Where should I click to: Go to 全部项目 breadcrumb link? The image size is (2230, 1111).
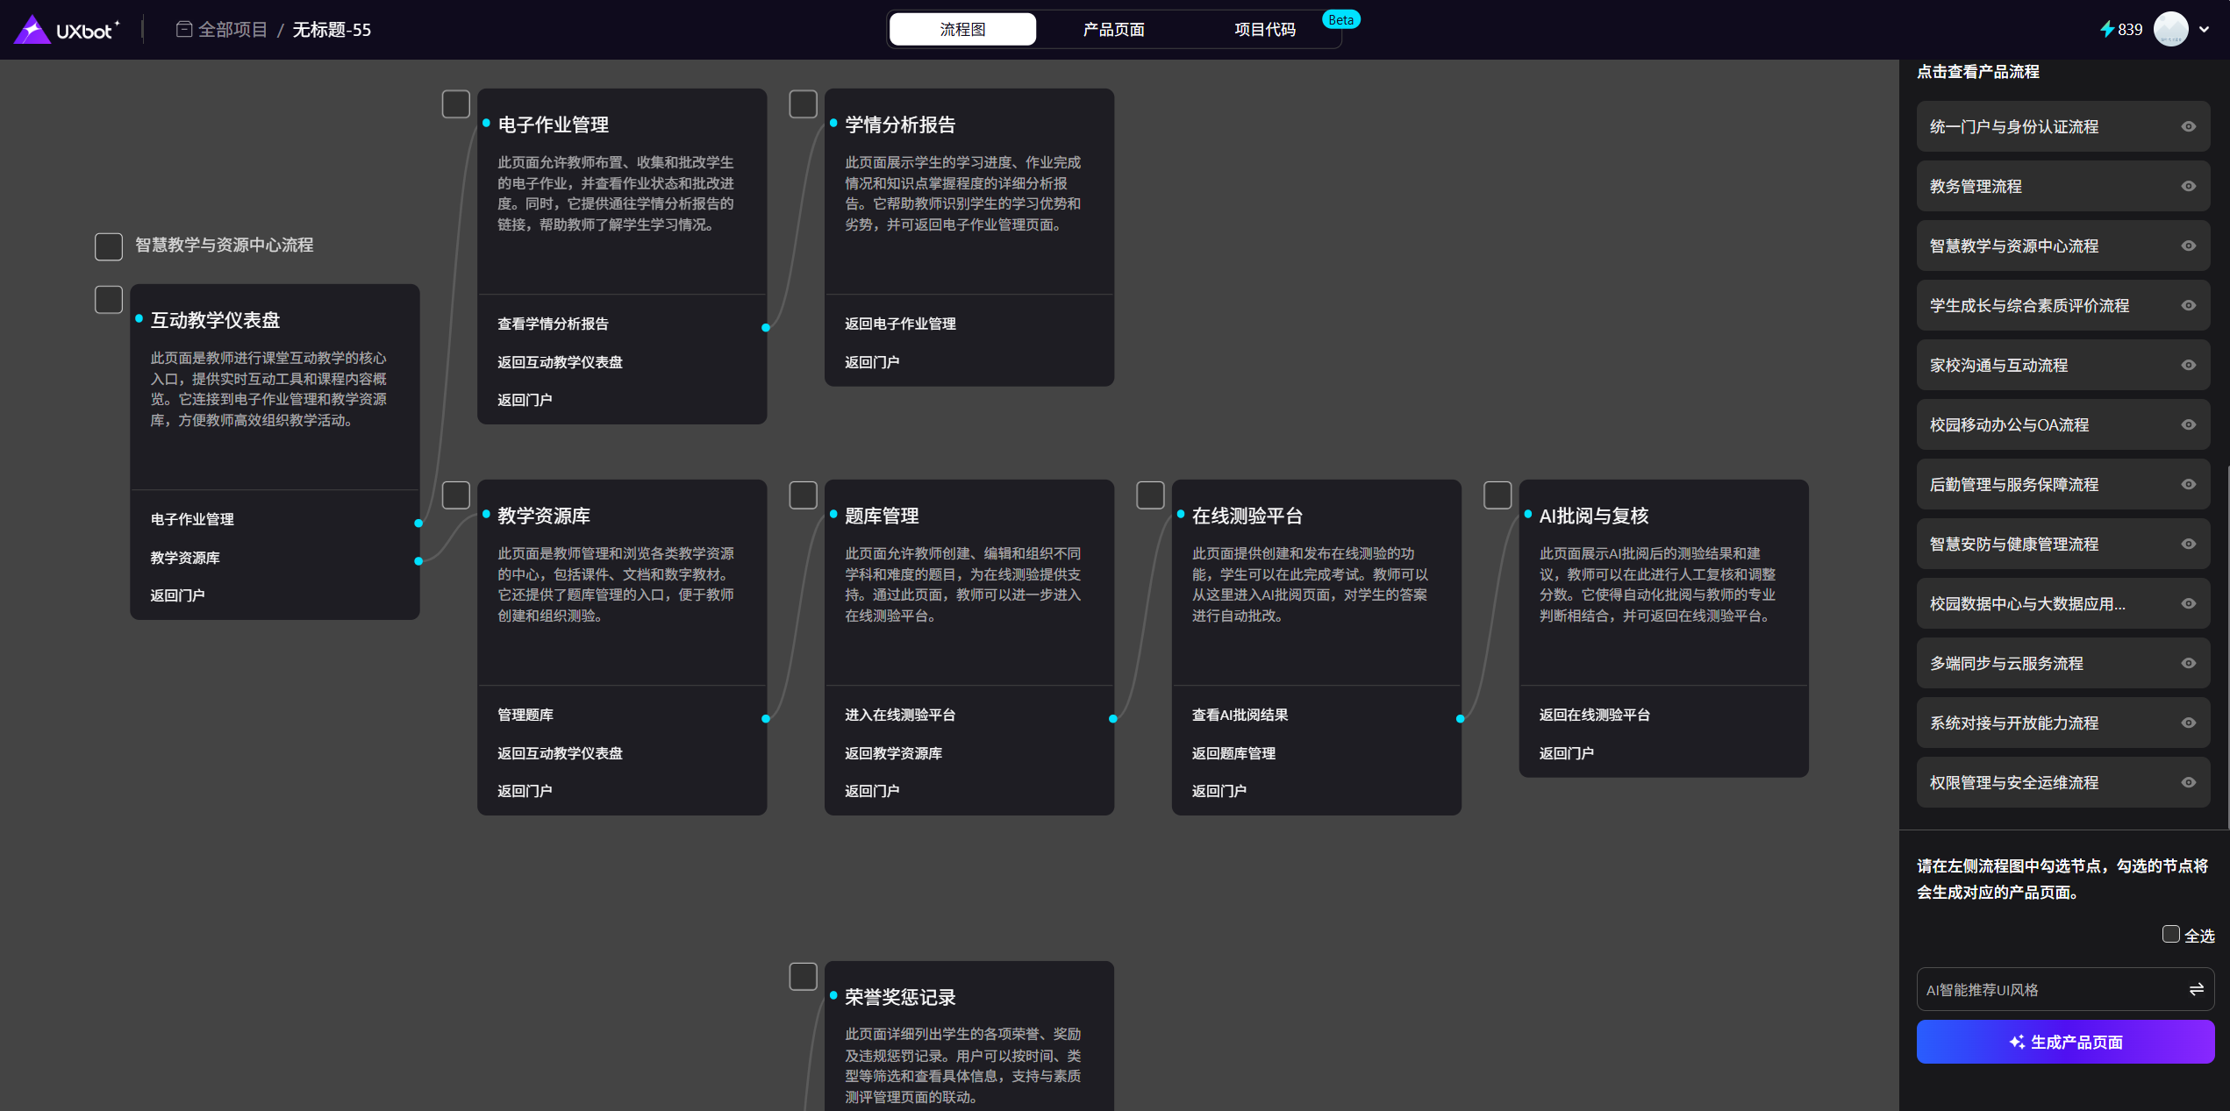[x=232, y=30]
